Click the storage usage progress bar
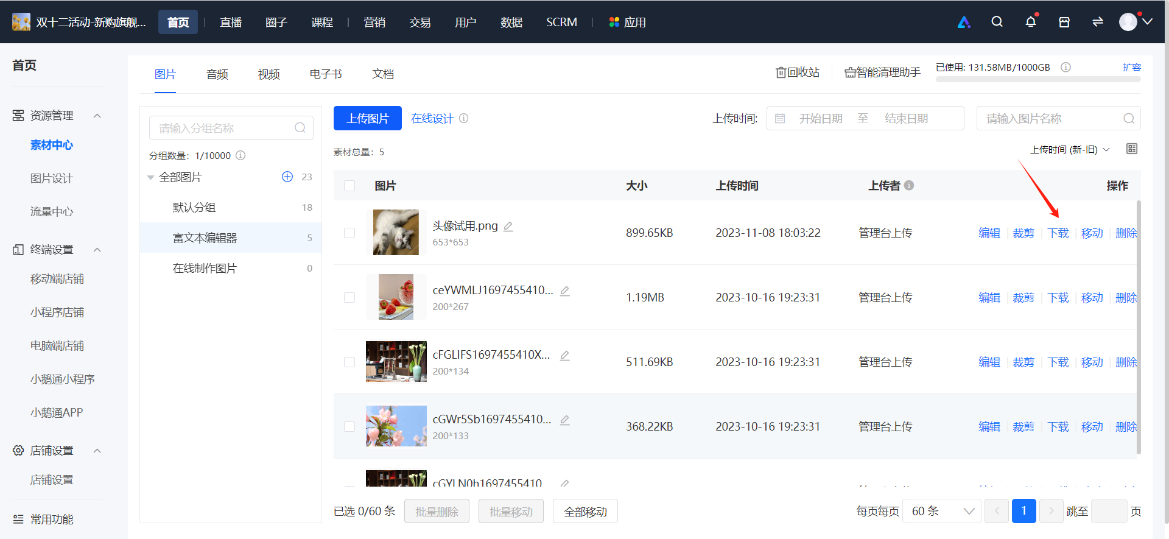Screen dimensions: 1169x539 click(1038, 79)
